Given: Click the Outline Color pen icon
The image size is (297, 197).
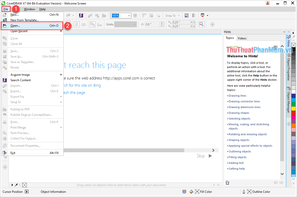Looking at the screenshot, I should pyautogui.click(x=244, y=192).
